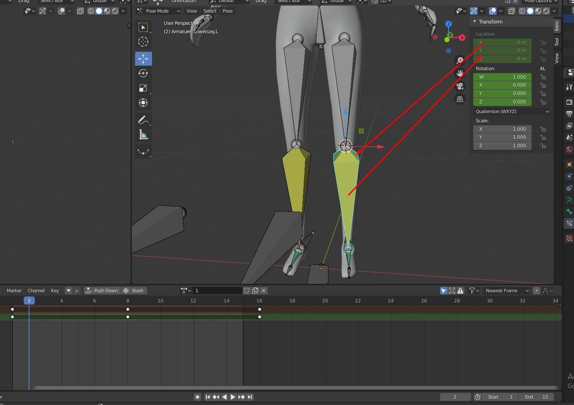Toggle X-Ray mode in the viewport header

(511, 11)
